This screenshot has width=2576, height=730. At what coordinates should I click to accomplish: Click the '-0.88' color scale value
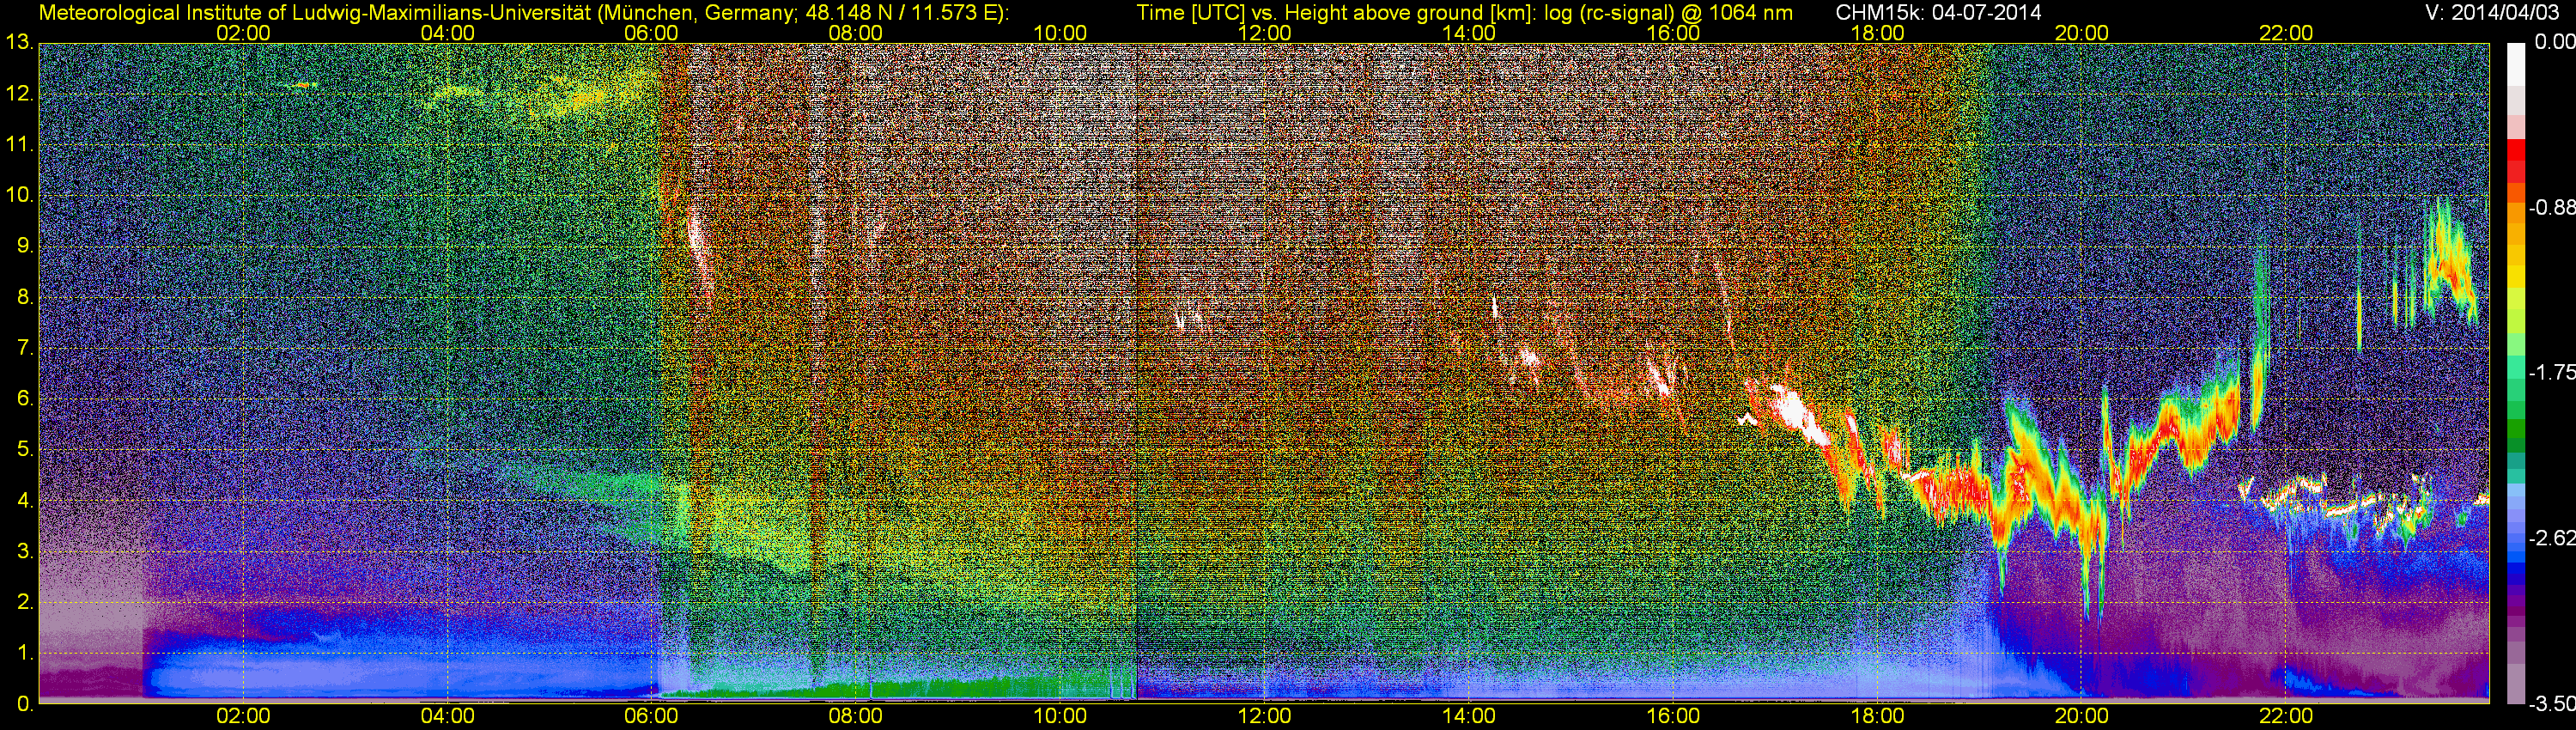point(2551,208)
